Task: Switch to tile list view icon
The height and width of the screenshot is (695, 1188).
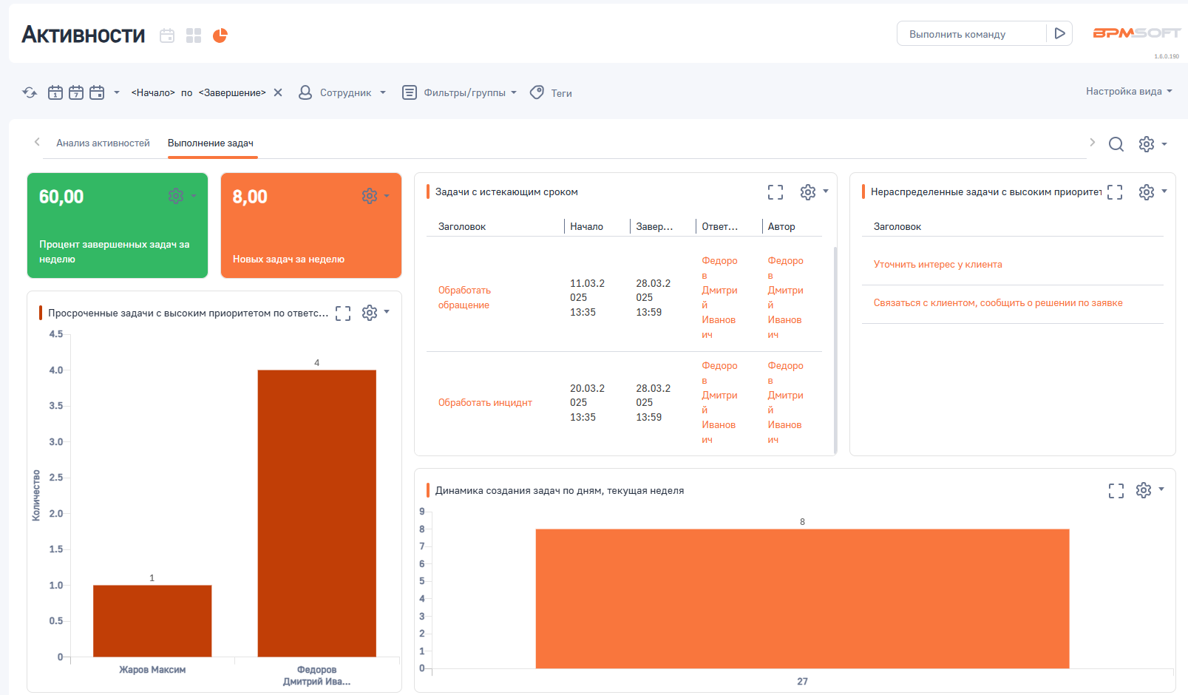Action: [194, 35]
